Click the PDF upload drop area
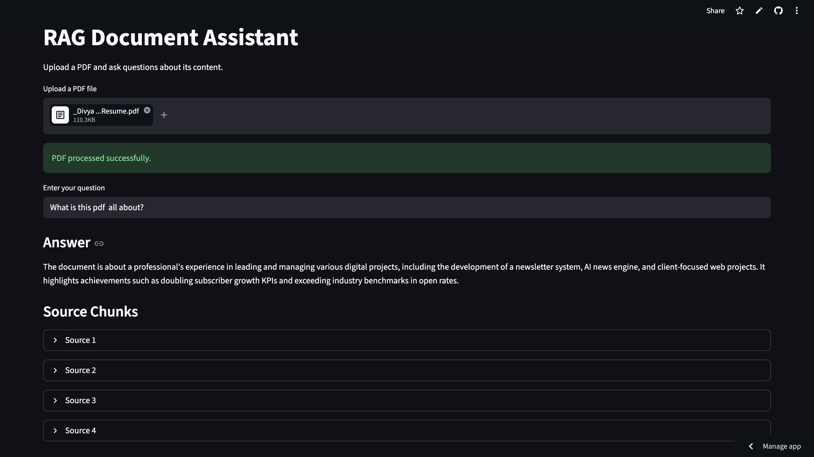 [442, 116]
